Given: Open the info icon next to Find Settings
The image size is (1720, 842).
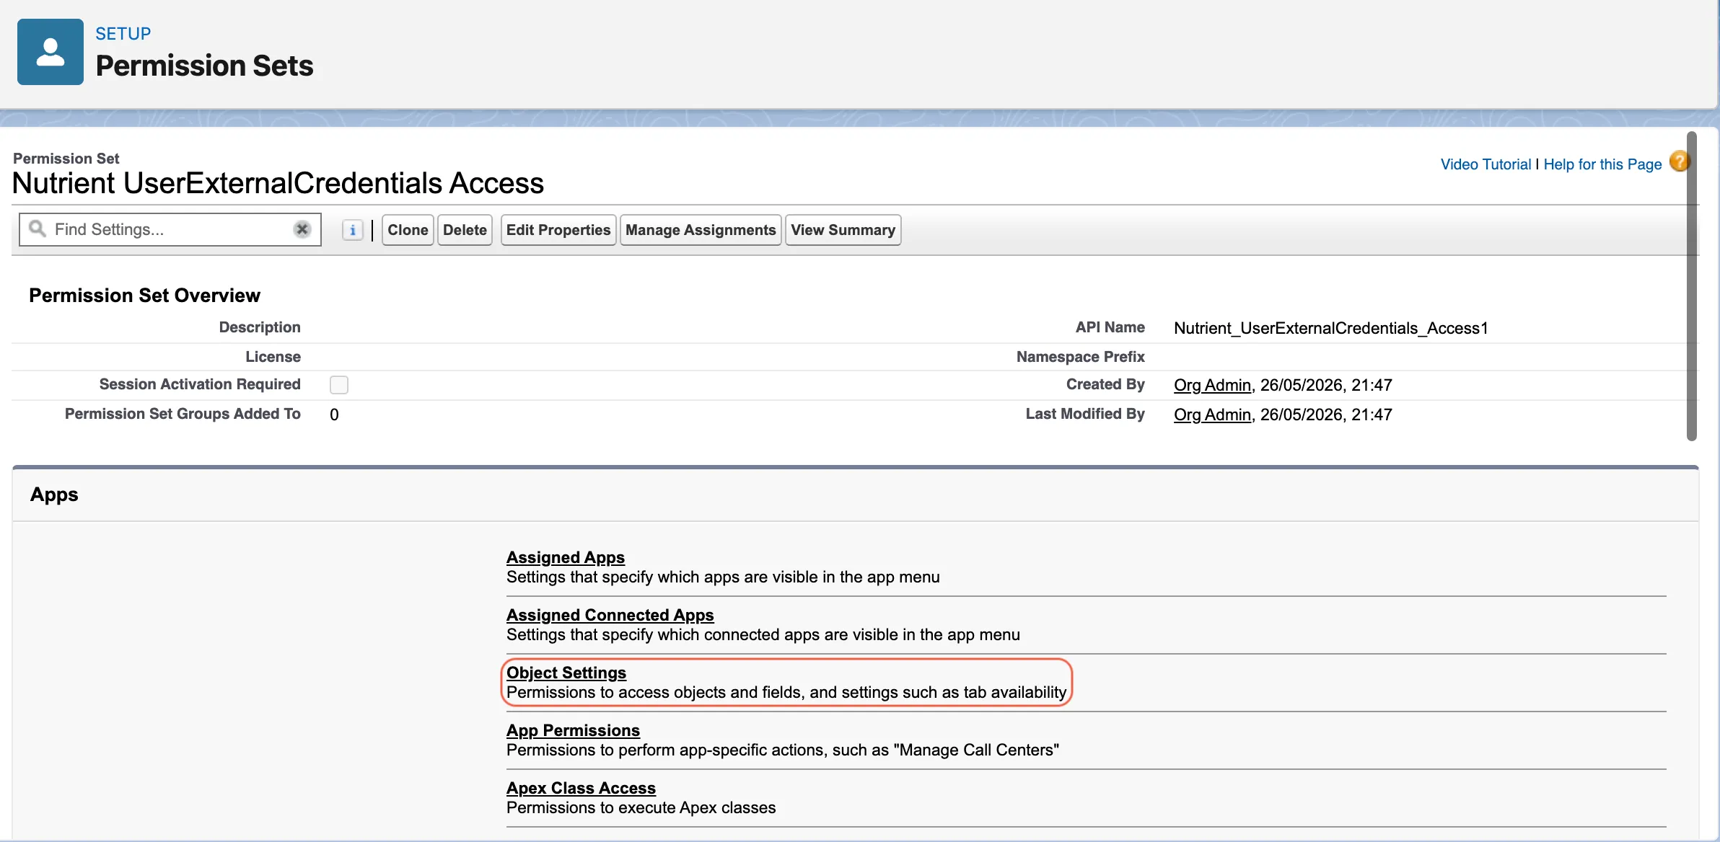Looking at the screenshot, I should pos(352,230).
